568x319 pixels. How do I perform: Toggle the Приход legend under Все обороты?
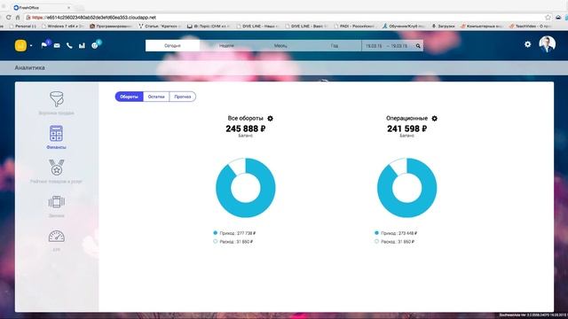coord(234,233)
